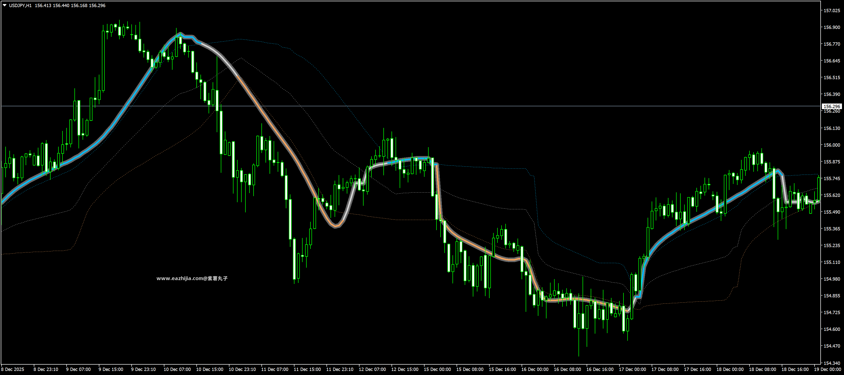The width and height of the screenshot is (844, 375).
Task: Click the 16 Dec 16:00 time label
Action: 600,369
